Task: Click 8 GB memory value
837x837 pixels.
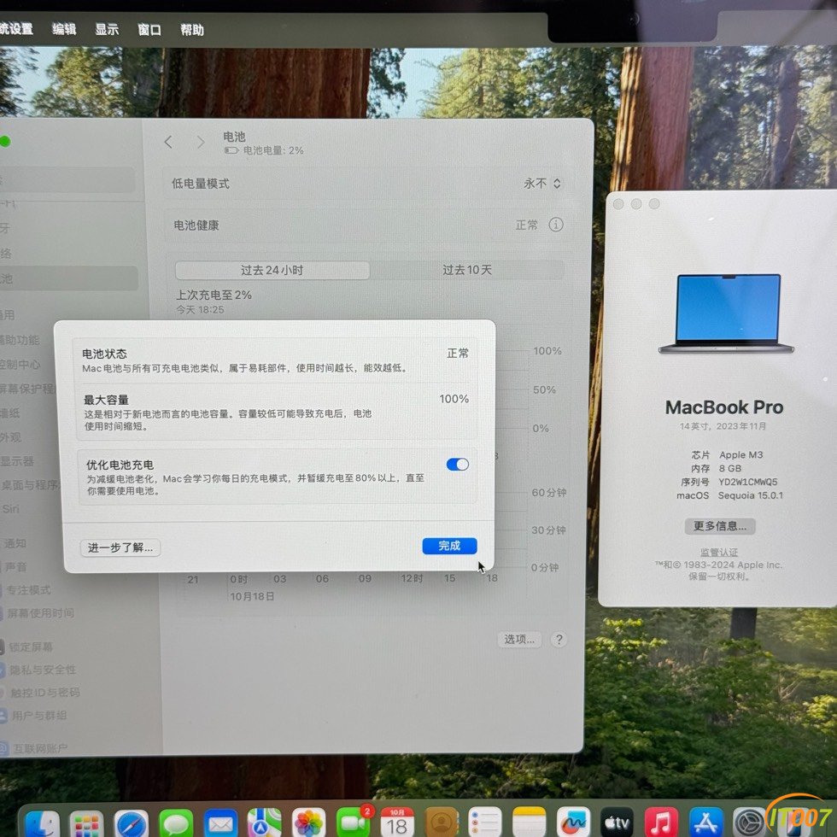Action: coord(729,468)
